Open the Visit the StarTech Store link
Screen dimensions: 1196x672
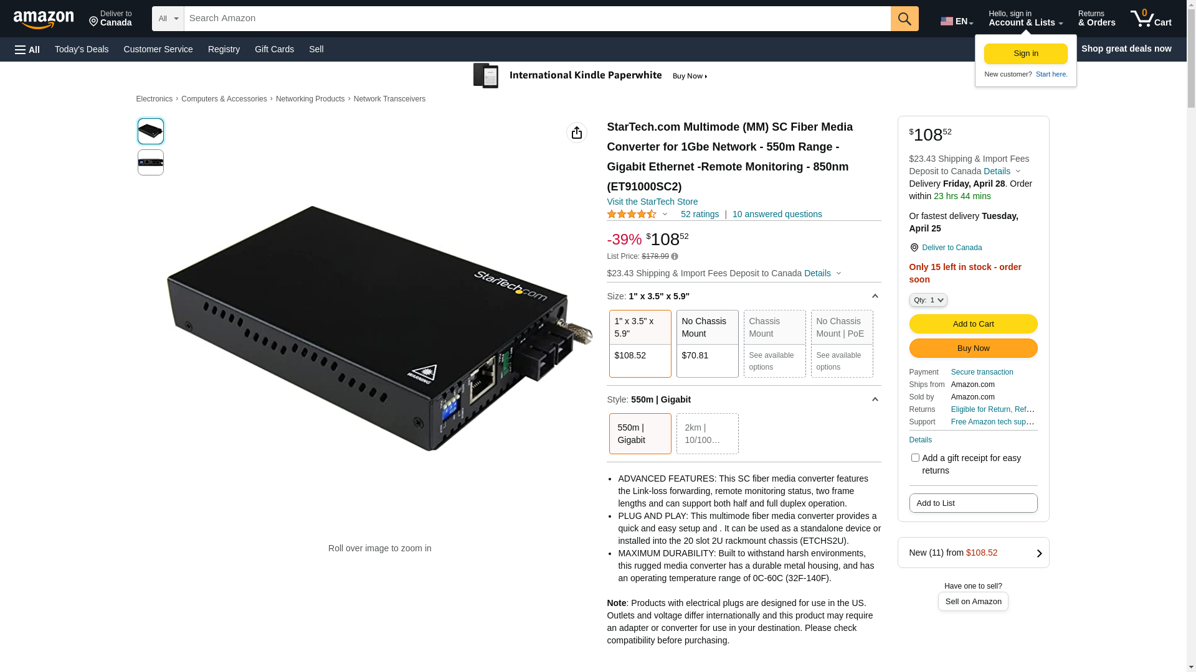pyautogui.click(x=652, y=202)
